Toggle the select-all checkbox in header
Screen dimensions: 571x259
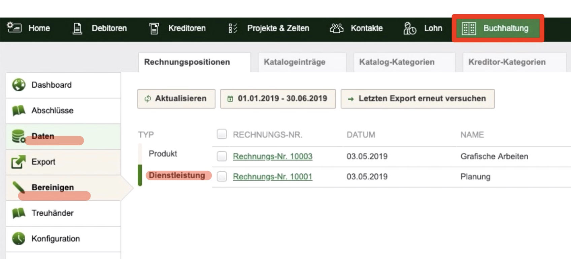(222, 134)
